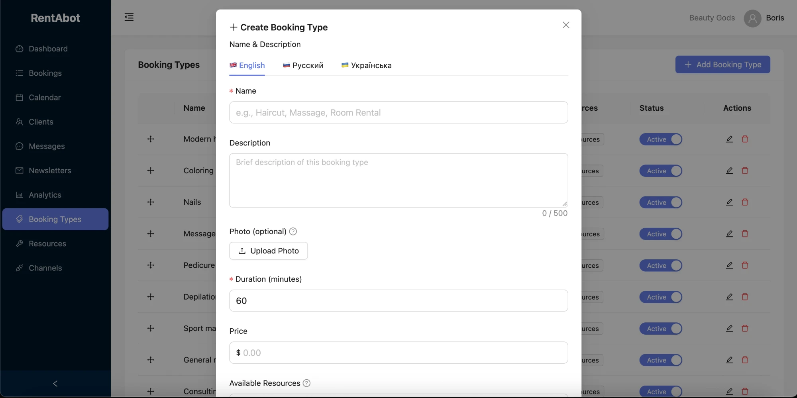Screen dimensions: 797x398
Task: Click the Photo help question icon
Action: (293, 231)
